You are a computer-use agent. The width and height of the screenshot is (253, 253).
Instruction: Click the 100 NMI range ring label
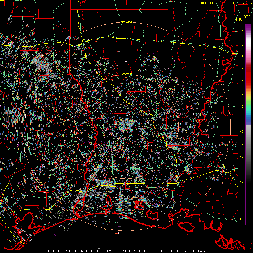coord(126,22)
